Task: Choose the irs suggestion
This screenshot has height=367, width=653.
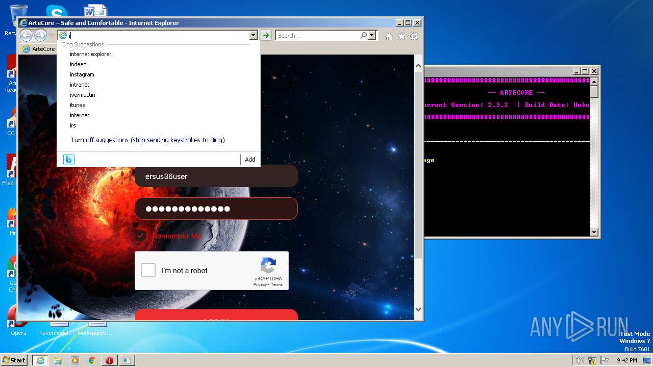Action: [159, 125]
